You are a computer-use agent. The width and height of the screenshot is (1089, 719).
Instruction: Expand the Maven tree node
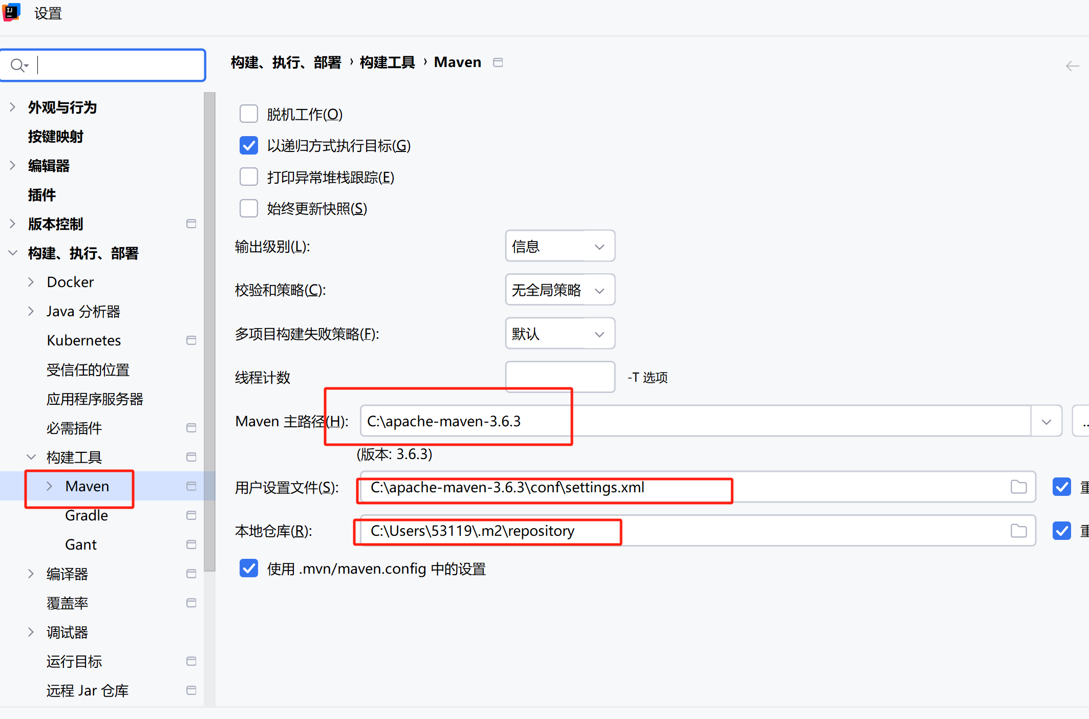coord(50,486)
